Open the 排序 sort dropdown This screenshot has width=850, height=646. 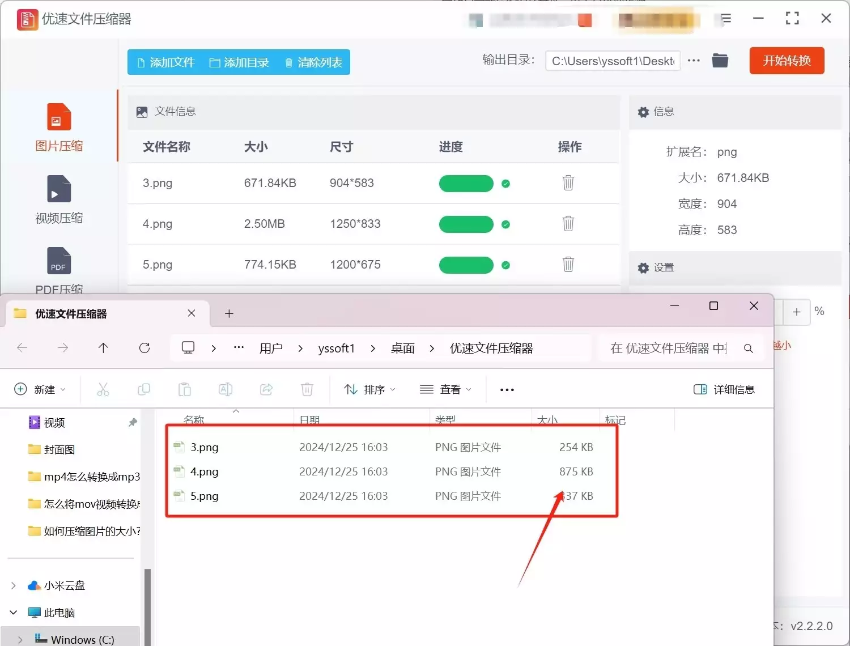[x=370, y=389]
